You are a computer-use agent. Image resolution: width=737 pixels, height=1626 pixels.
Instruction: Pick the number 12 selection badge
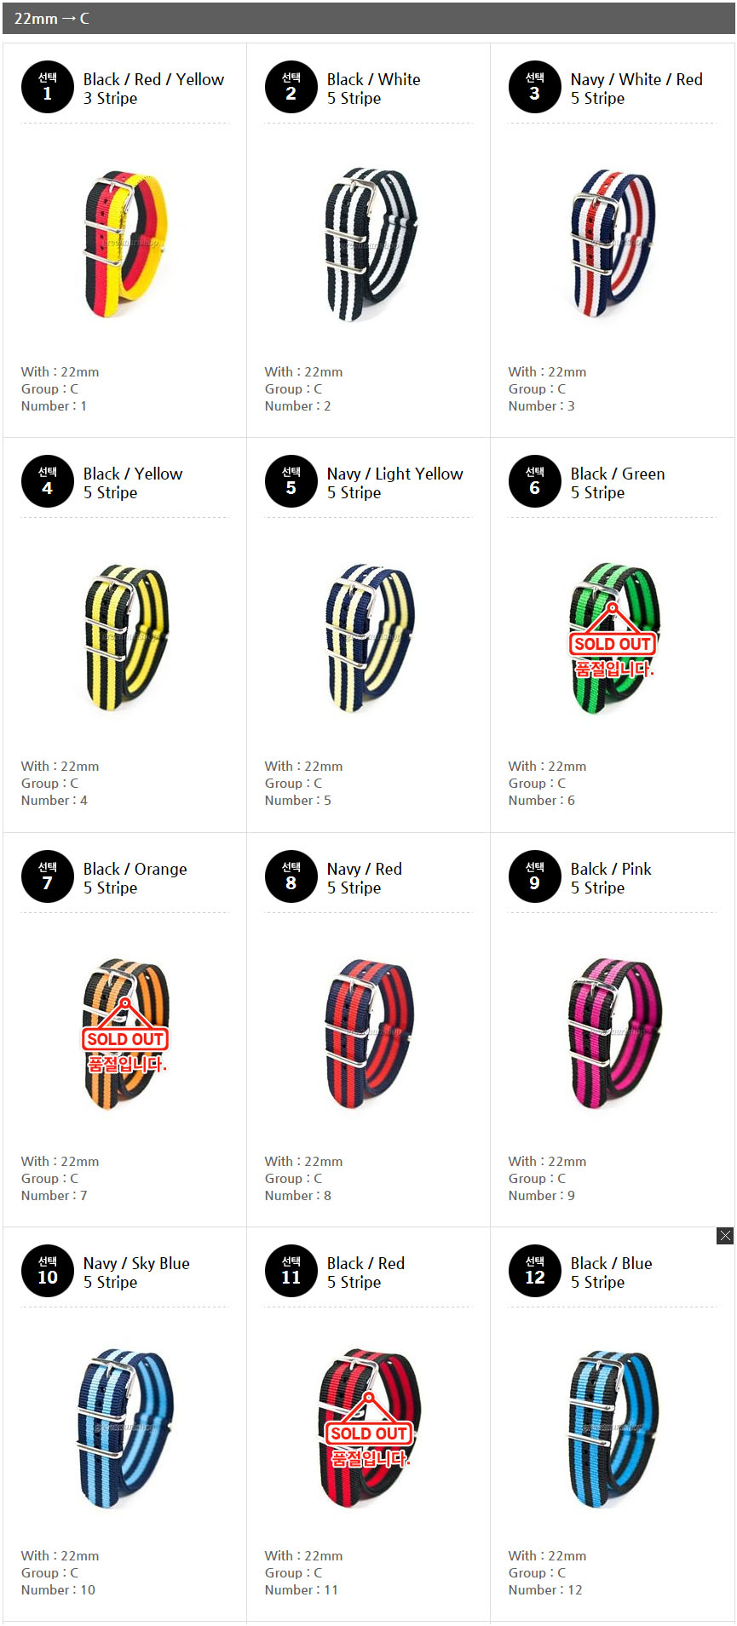click(535, 1271)
